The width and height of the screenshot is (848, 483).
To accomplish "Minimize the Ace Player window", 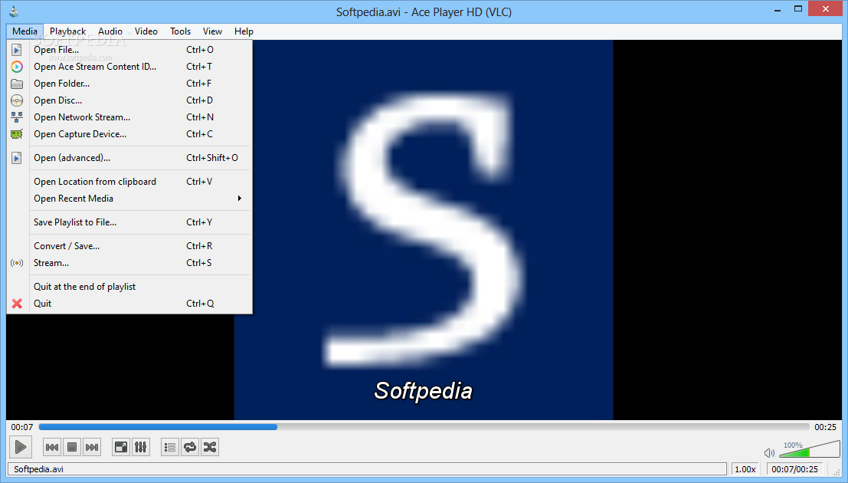I will pyautogui.click(x=778, y=8).
